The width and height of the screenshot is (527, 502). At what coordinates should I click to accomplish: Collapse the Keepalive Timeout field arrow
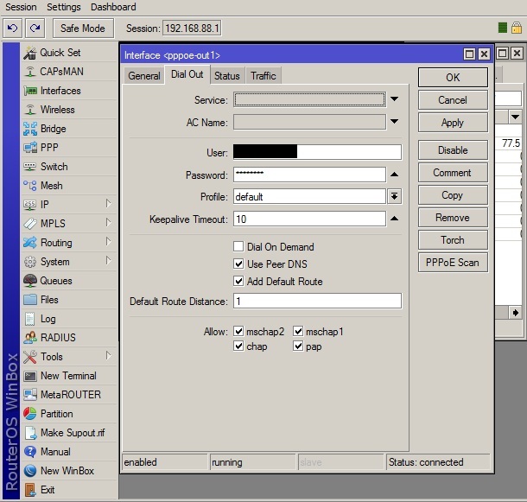[394, 219]
